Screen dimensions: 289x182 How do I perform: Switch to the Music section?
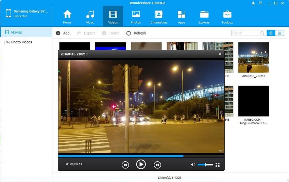point(90,17)
